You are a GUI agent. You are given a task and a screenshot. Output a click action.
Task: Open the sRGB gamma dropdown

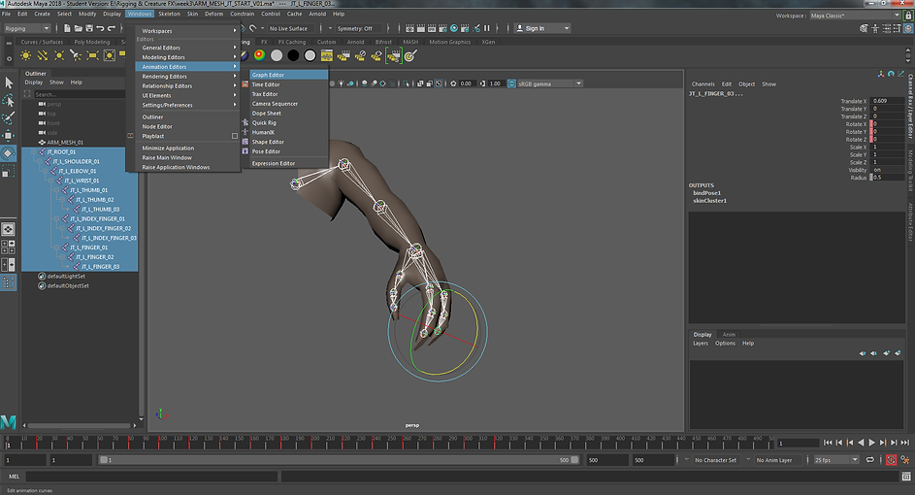tap(550, 83)
